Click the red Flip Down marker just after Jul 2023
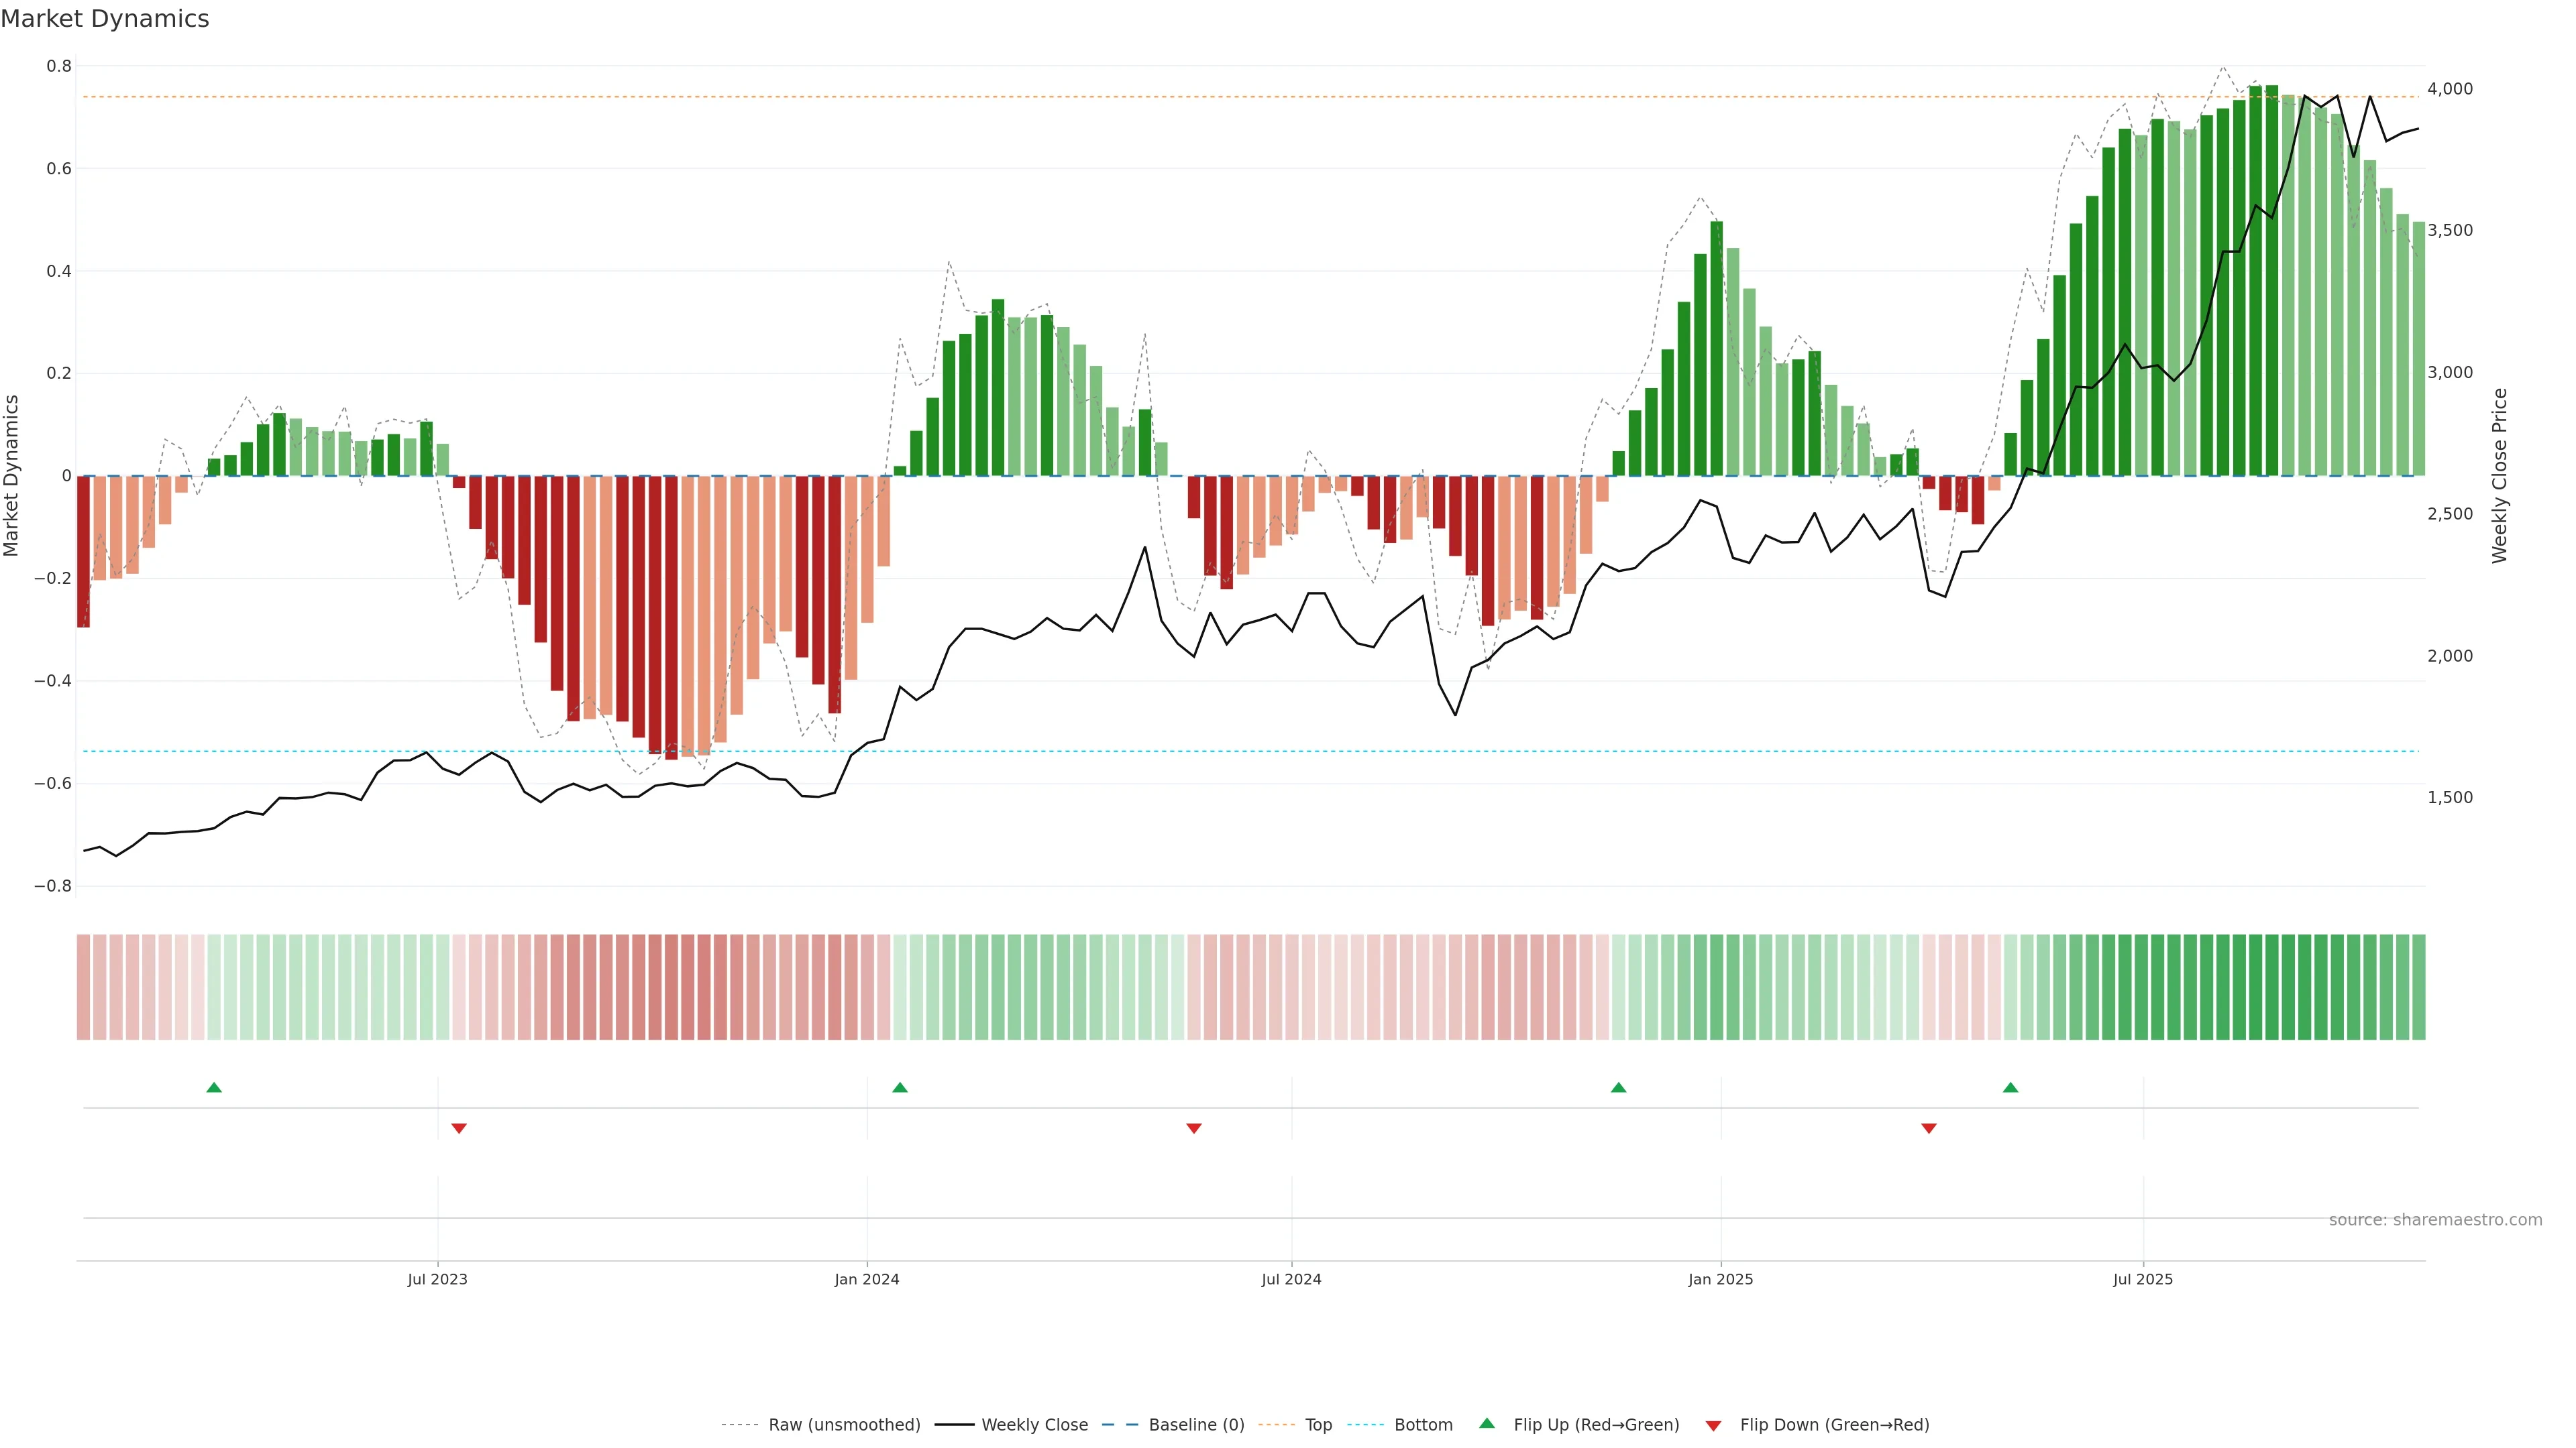 pos(459,1128)
